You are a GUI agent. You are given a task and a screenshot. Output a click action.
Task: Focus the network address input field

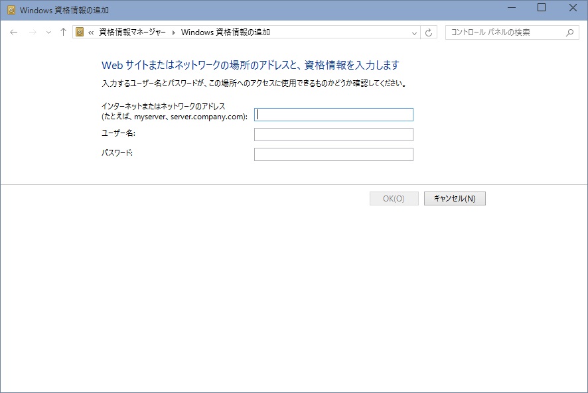point(333,115)
